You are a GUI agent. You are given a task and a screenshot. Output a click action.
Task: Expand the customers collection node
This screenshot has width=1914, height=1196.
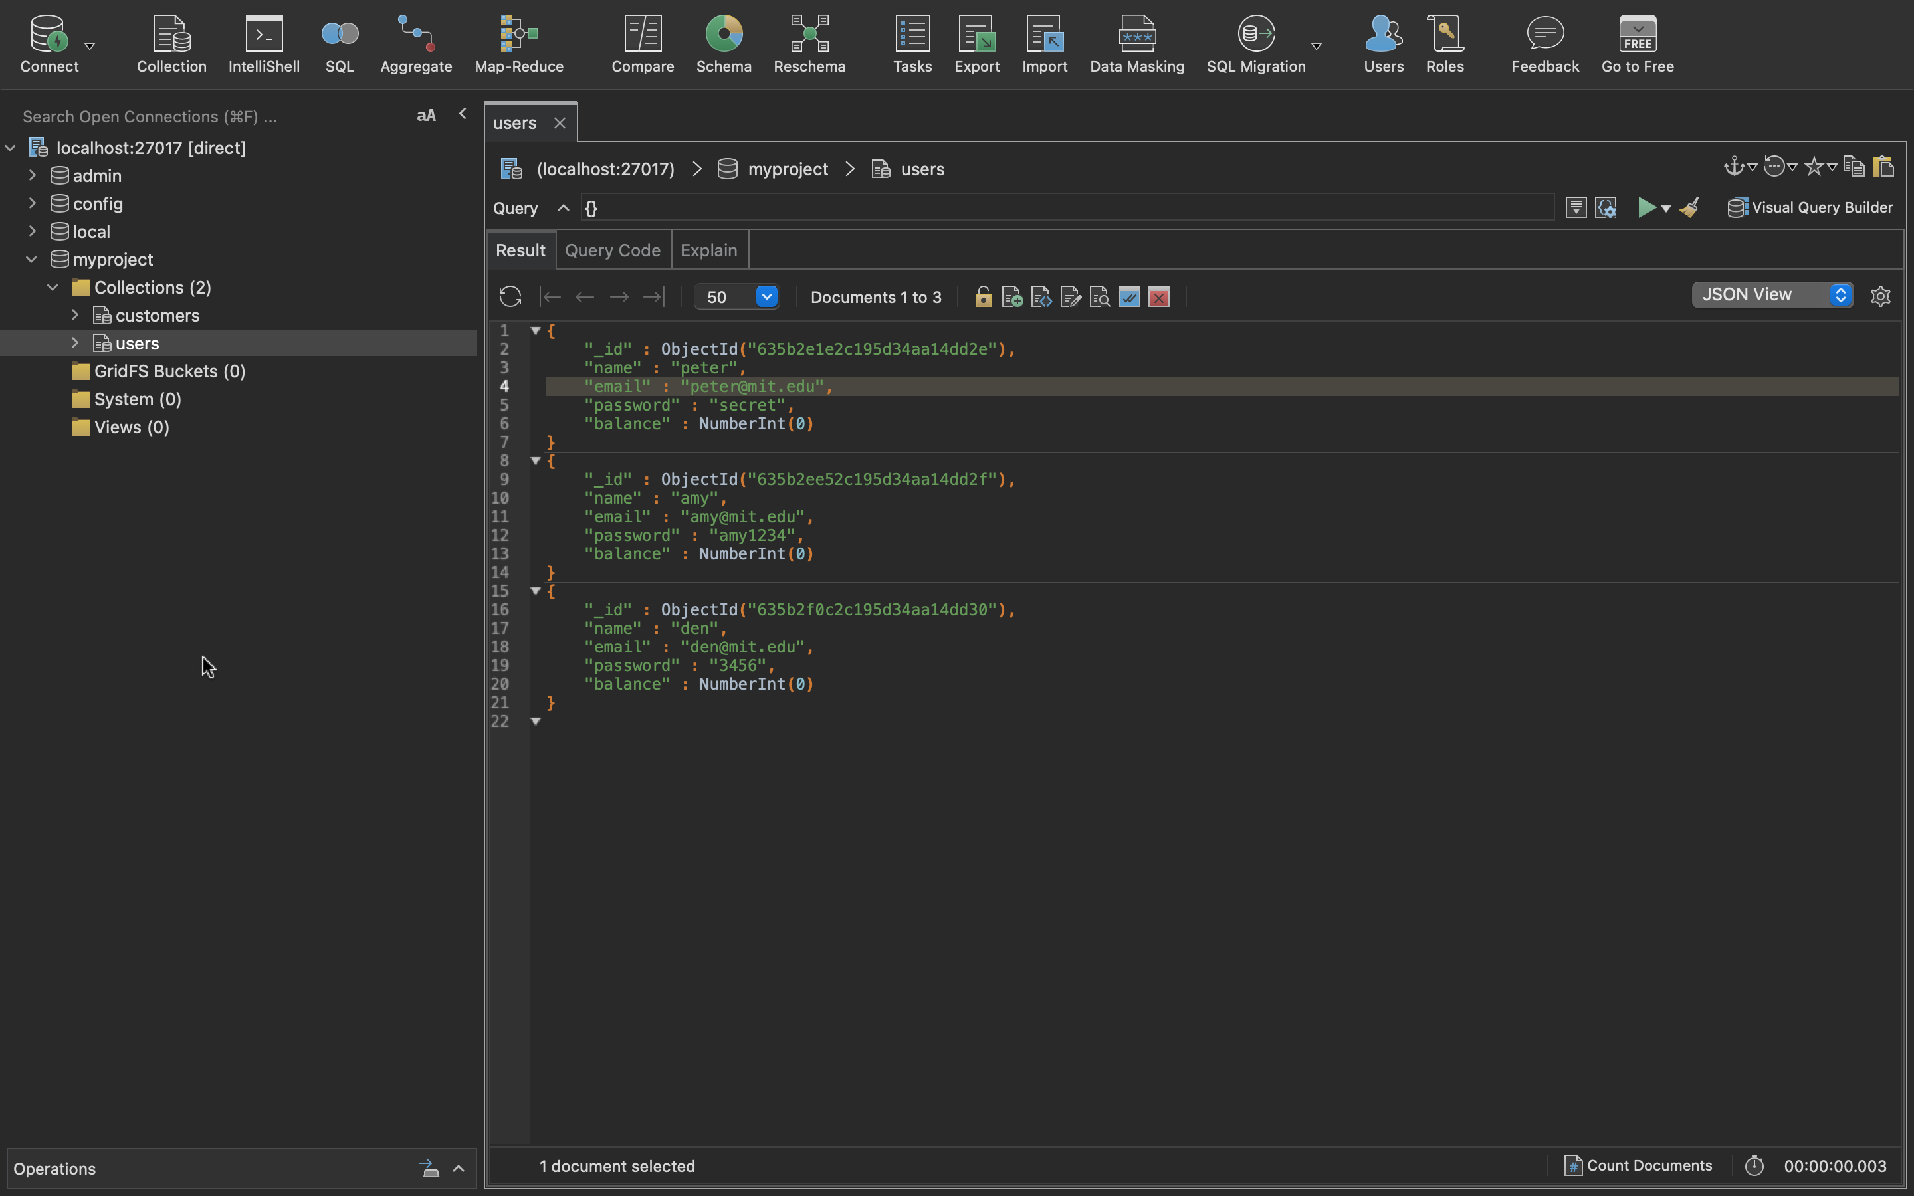pos(75,315)
